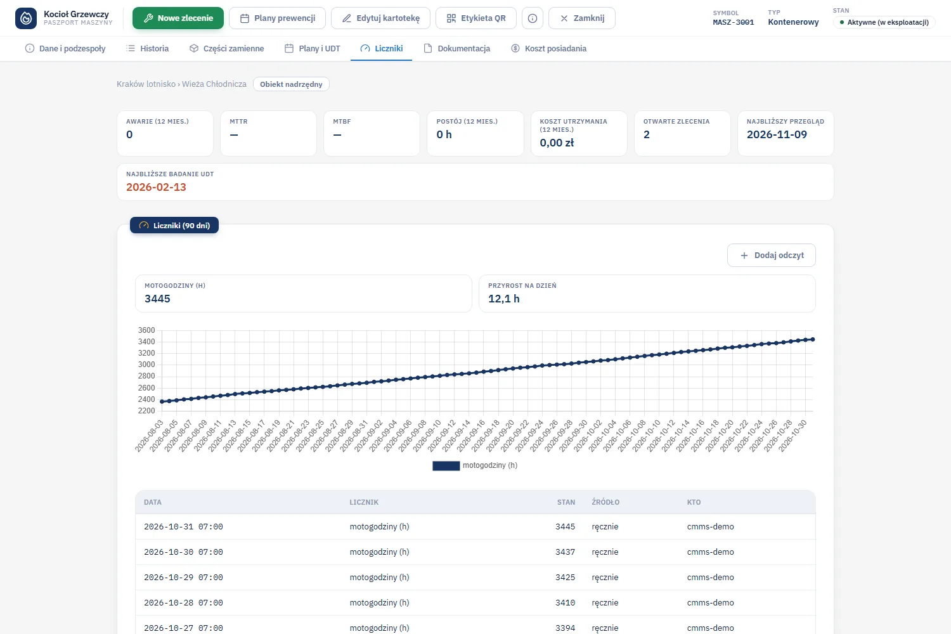This screenshot has width=951, height=634.
Task: Click the 2026-02-13 UDT inspection date
Action: tap(156, 187)
